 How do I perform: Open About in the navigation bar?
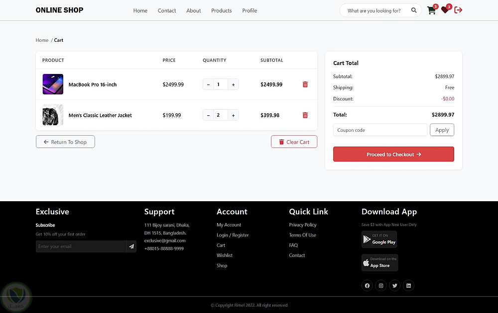[193, 11]
